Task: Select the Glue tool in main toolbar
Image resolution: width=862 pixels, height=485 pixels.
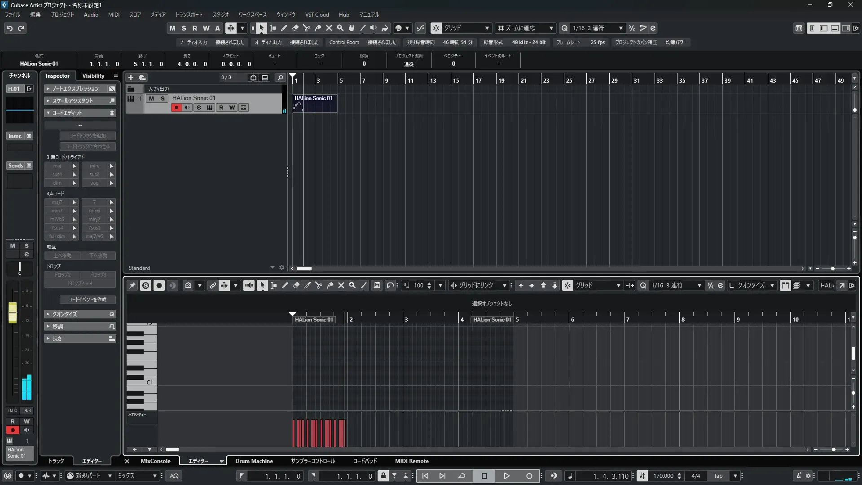Action: (318, 28)
